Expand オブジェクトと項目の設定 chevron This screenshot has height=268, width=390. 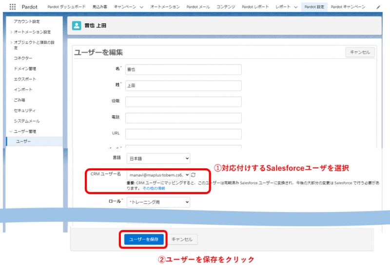[x=11, y=42]
